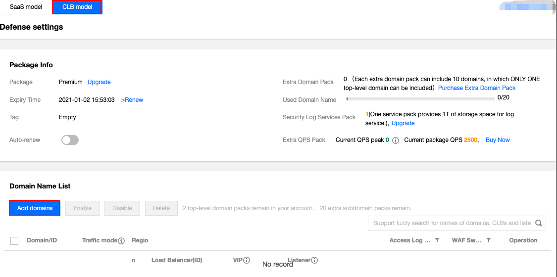Click the Traffic mode info icon

[x=121, y=241]
